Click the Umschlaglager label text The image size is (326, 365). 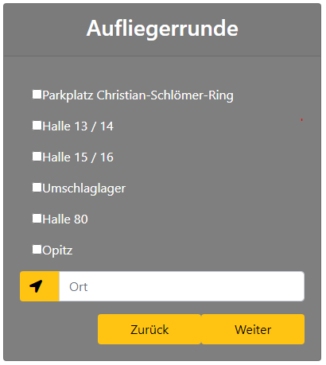click(x=84, y=188)
